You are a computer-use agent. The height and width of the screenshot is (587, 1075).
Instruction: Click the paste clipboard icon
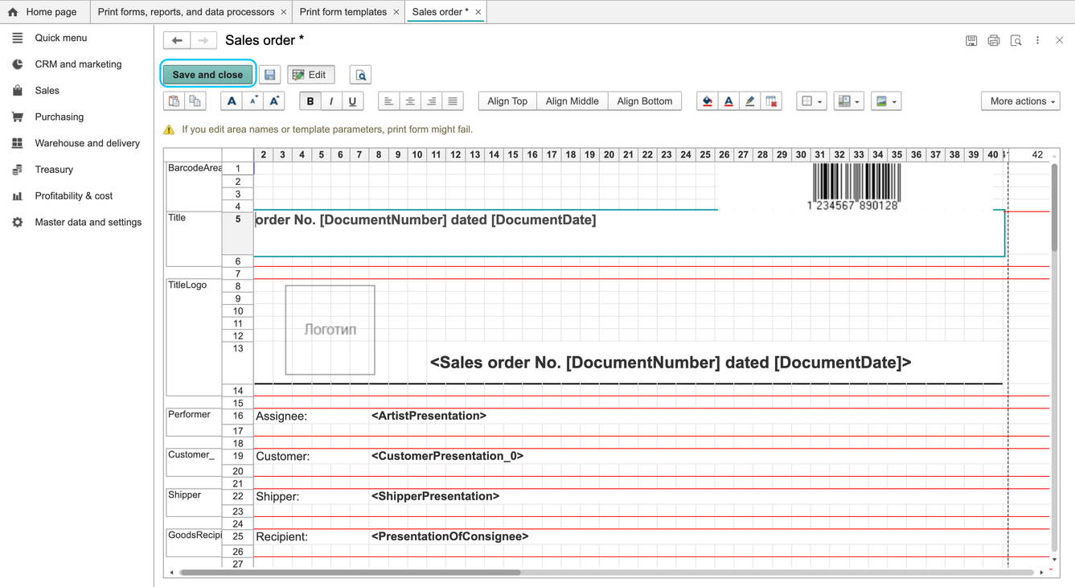(174, 101)
